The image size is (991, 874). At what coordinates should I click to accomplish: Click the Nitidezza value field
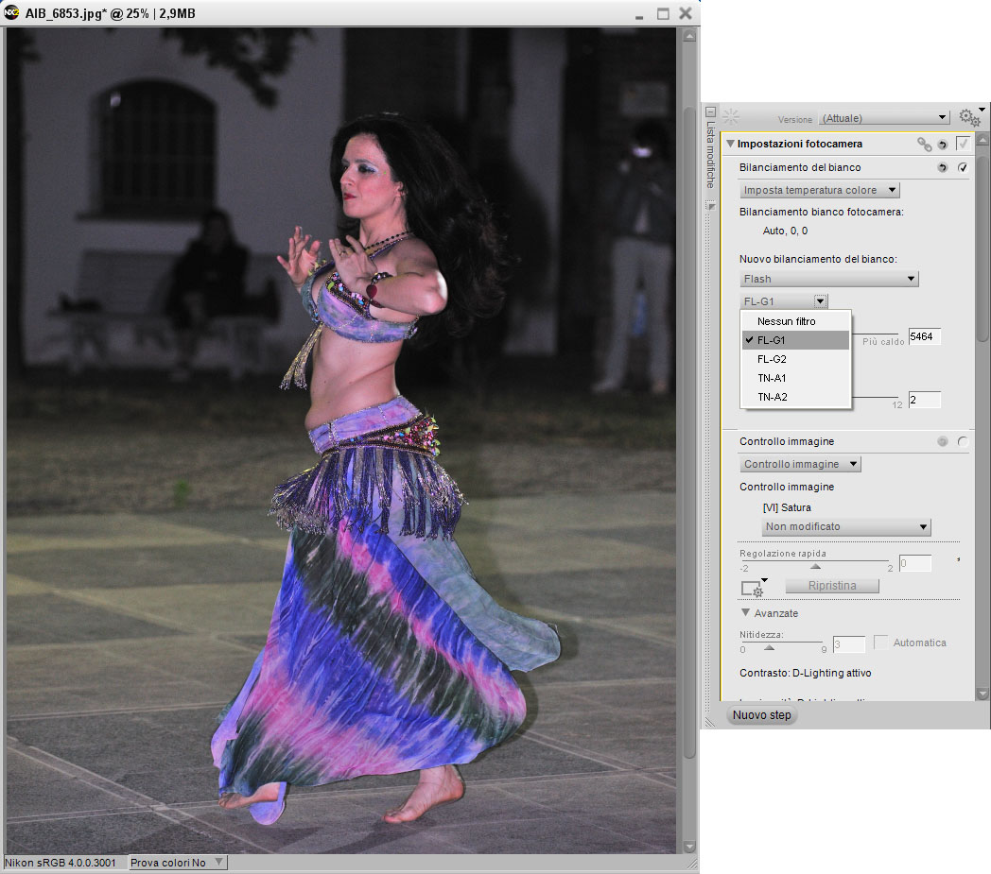849,644
